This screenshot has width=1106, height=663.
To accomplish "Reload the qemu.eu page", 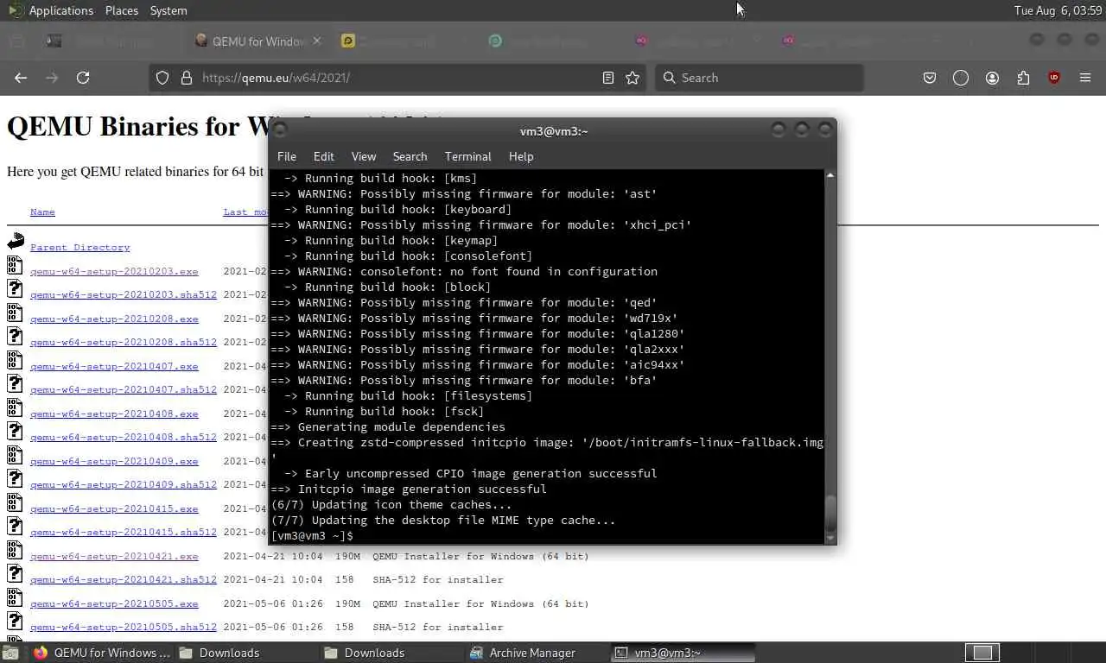I will coord(83,78).
